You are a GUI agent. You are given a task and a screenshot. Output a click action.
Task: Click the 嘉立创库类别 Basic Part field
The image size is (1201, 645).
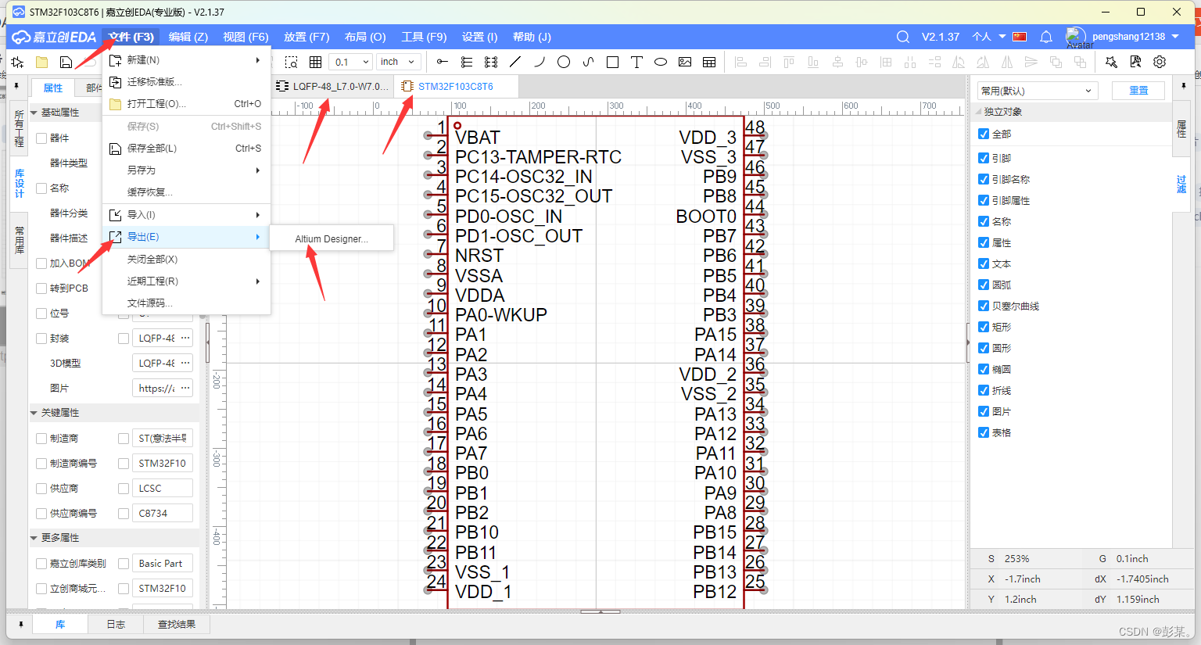163,563
